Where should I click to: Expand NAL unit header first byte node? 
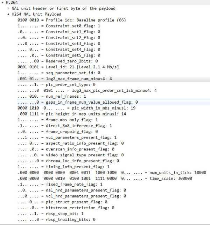[8, 8]
